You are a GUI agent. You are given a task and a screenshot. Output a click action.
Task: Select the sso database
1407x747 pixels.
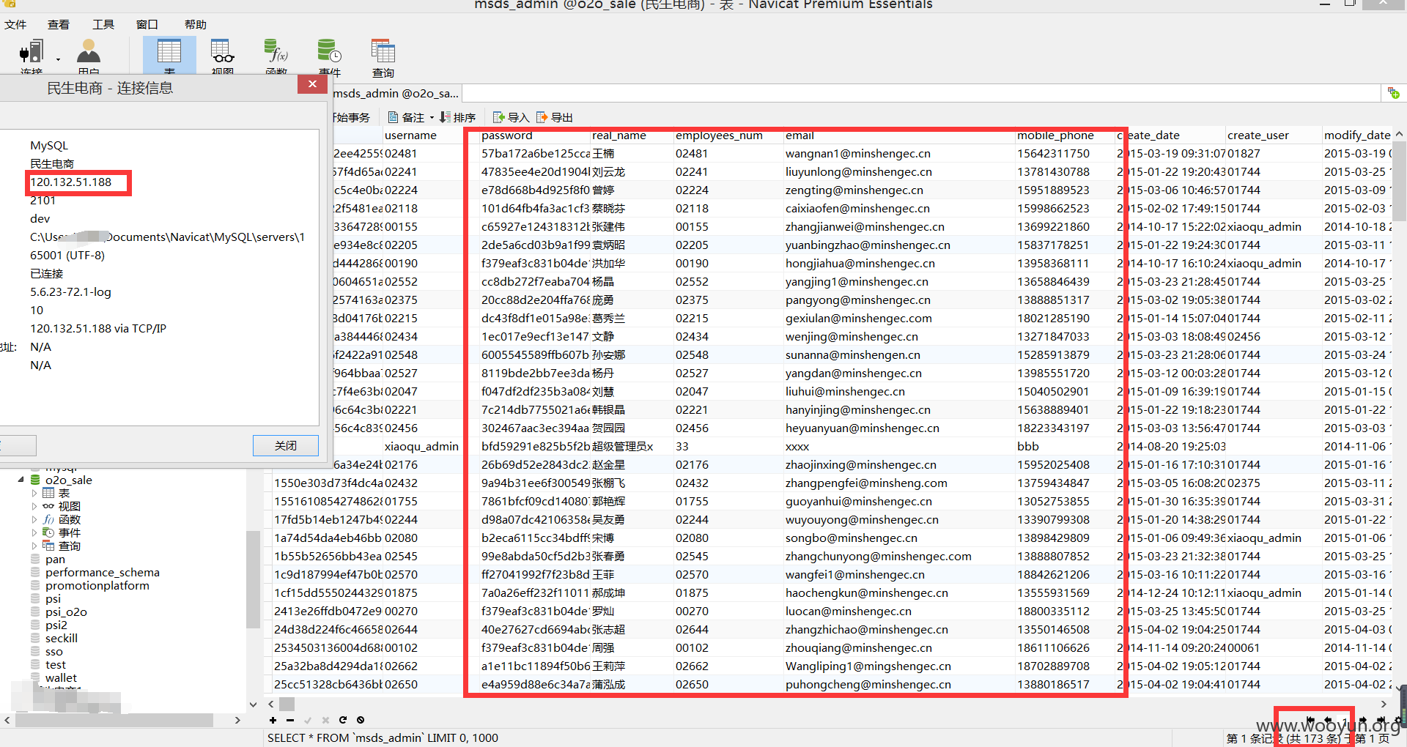tap(54, 652)
